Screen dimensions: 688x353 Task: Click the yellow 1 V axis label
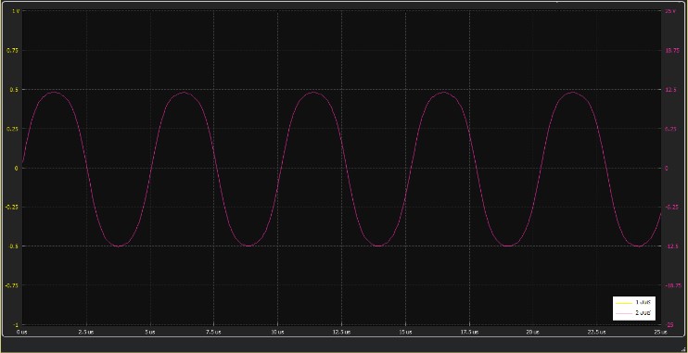coord(16,11)
